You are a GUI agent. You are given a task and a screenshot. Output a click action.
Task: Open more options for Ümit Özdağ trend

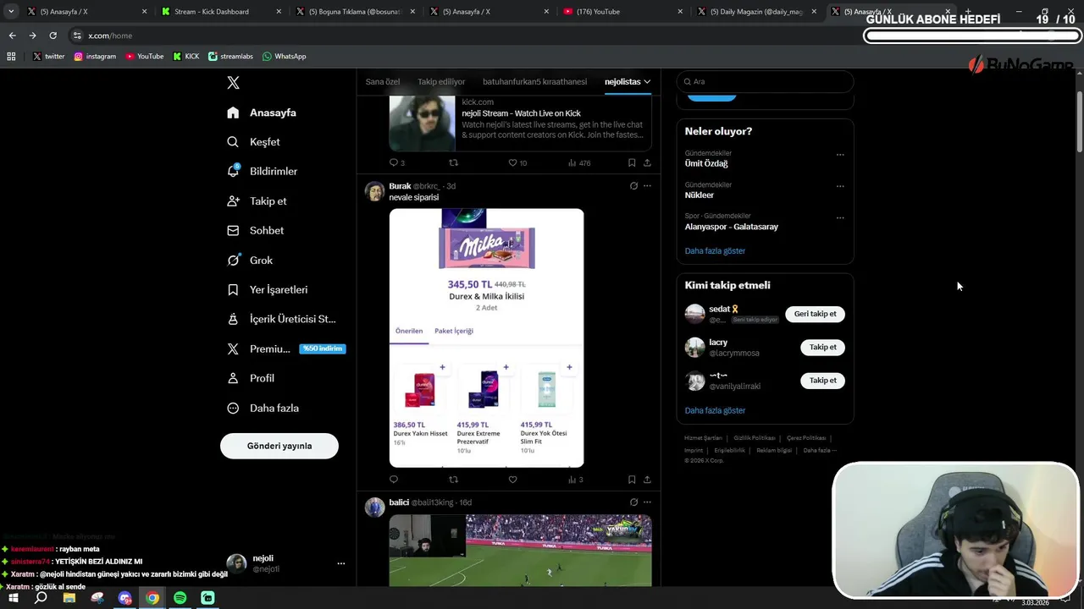pos(840,155)
